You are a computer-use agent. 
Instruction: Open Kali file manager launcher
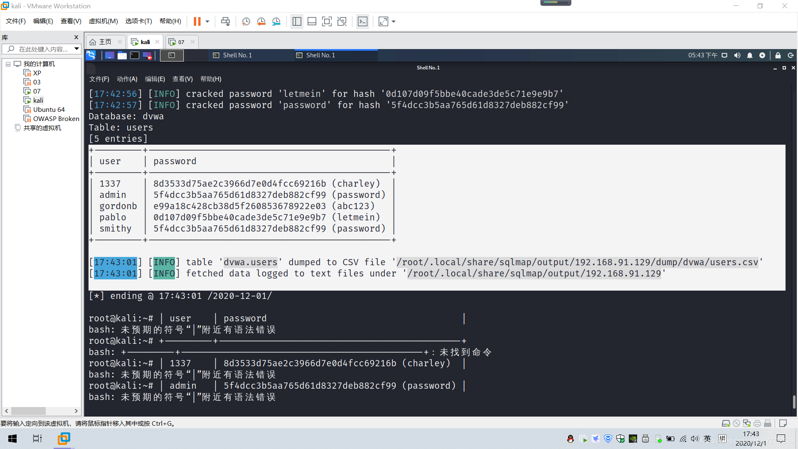(x=122, y=55)
